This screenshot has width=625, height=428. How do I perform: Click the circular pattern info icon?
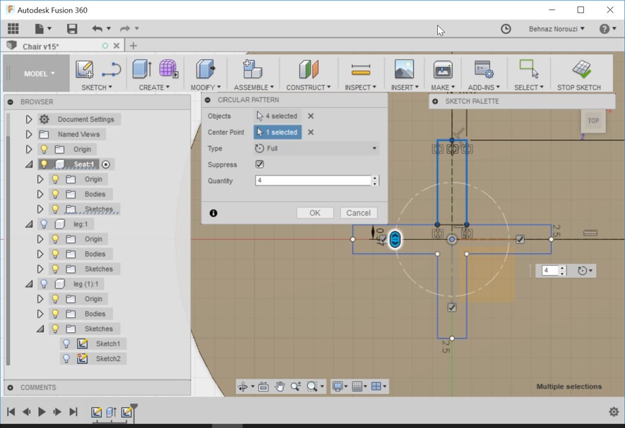(214, 213)
